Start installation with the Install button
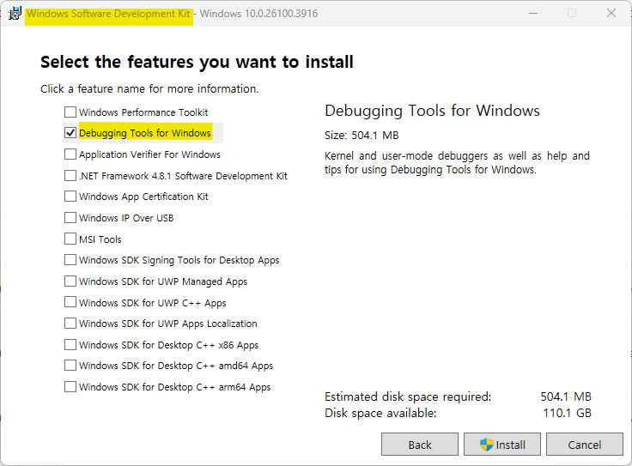The image size is (632, 466). pos(502,445)
